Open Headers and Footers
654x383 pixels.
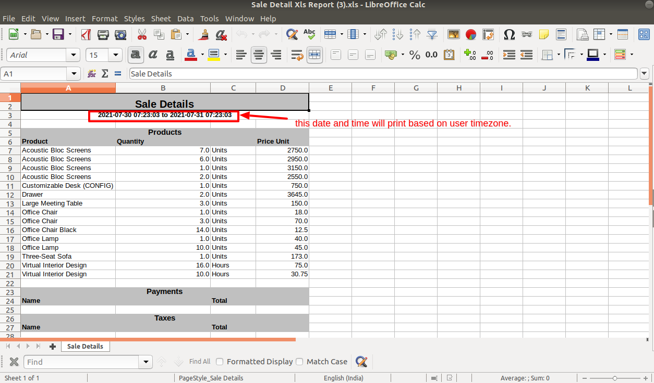pyautogui.click(x=561, y=35)
